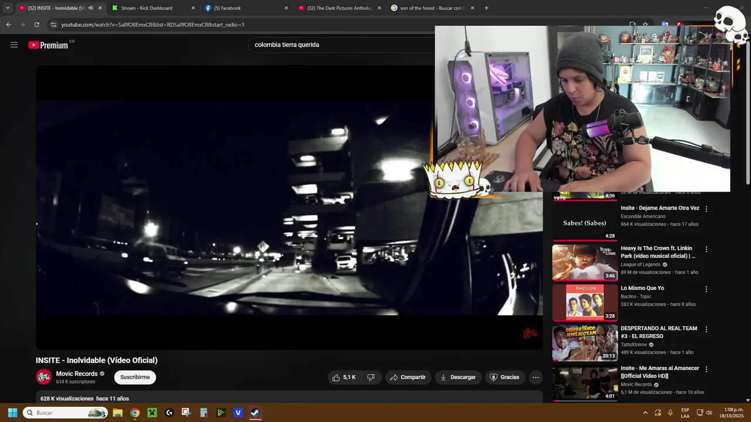Like the video with thumbs-up 5,1 K
The height and width of the screenshot is (422, 751).
[x=344, y=377]
